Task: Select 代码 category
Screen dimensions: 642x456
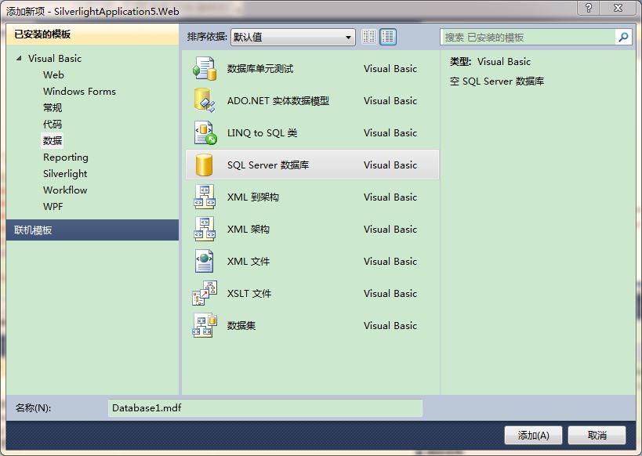Action: coord(53,124)
